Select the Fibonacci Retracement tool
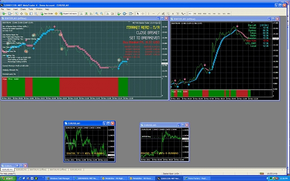The image size is (290, 181). point(168,13)
